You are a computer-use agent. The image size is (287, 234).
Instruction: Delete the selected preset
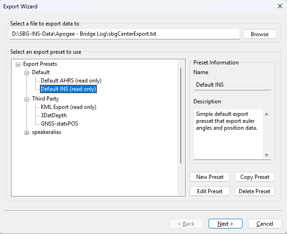[x=255, y=191]
